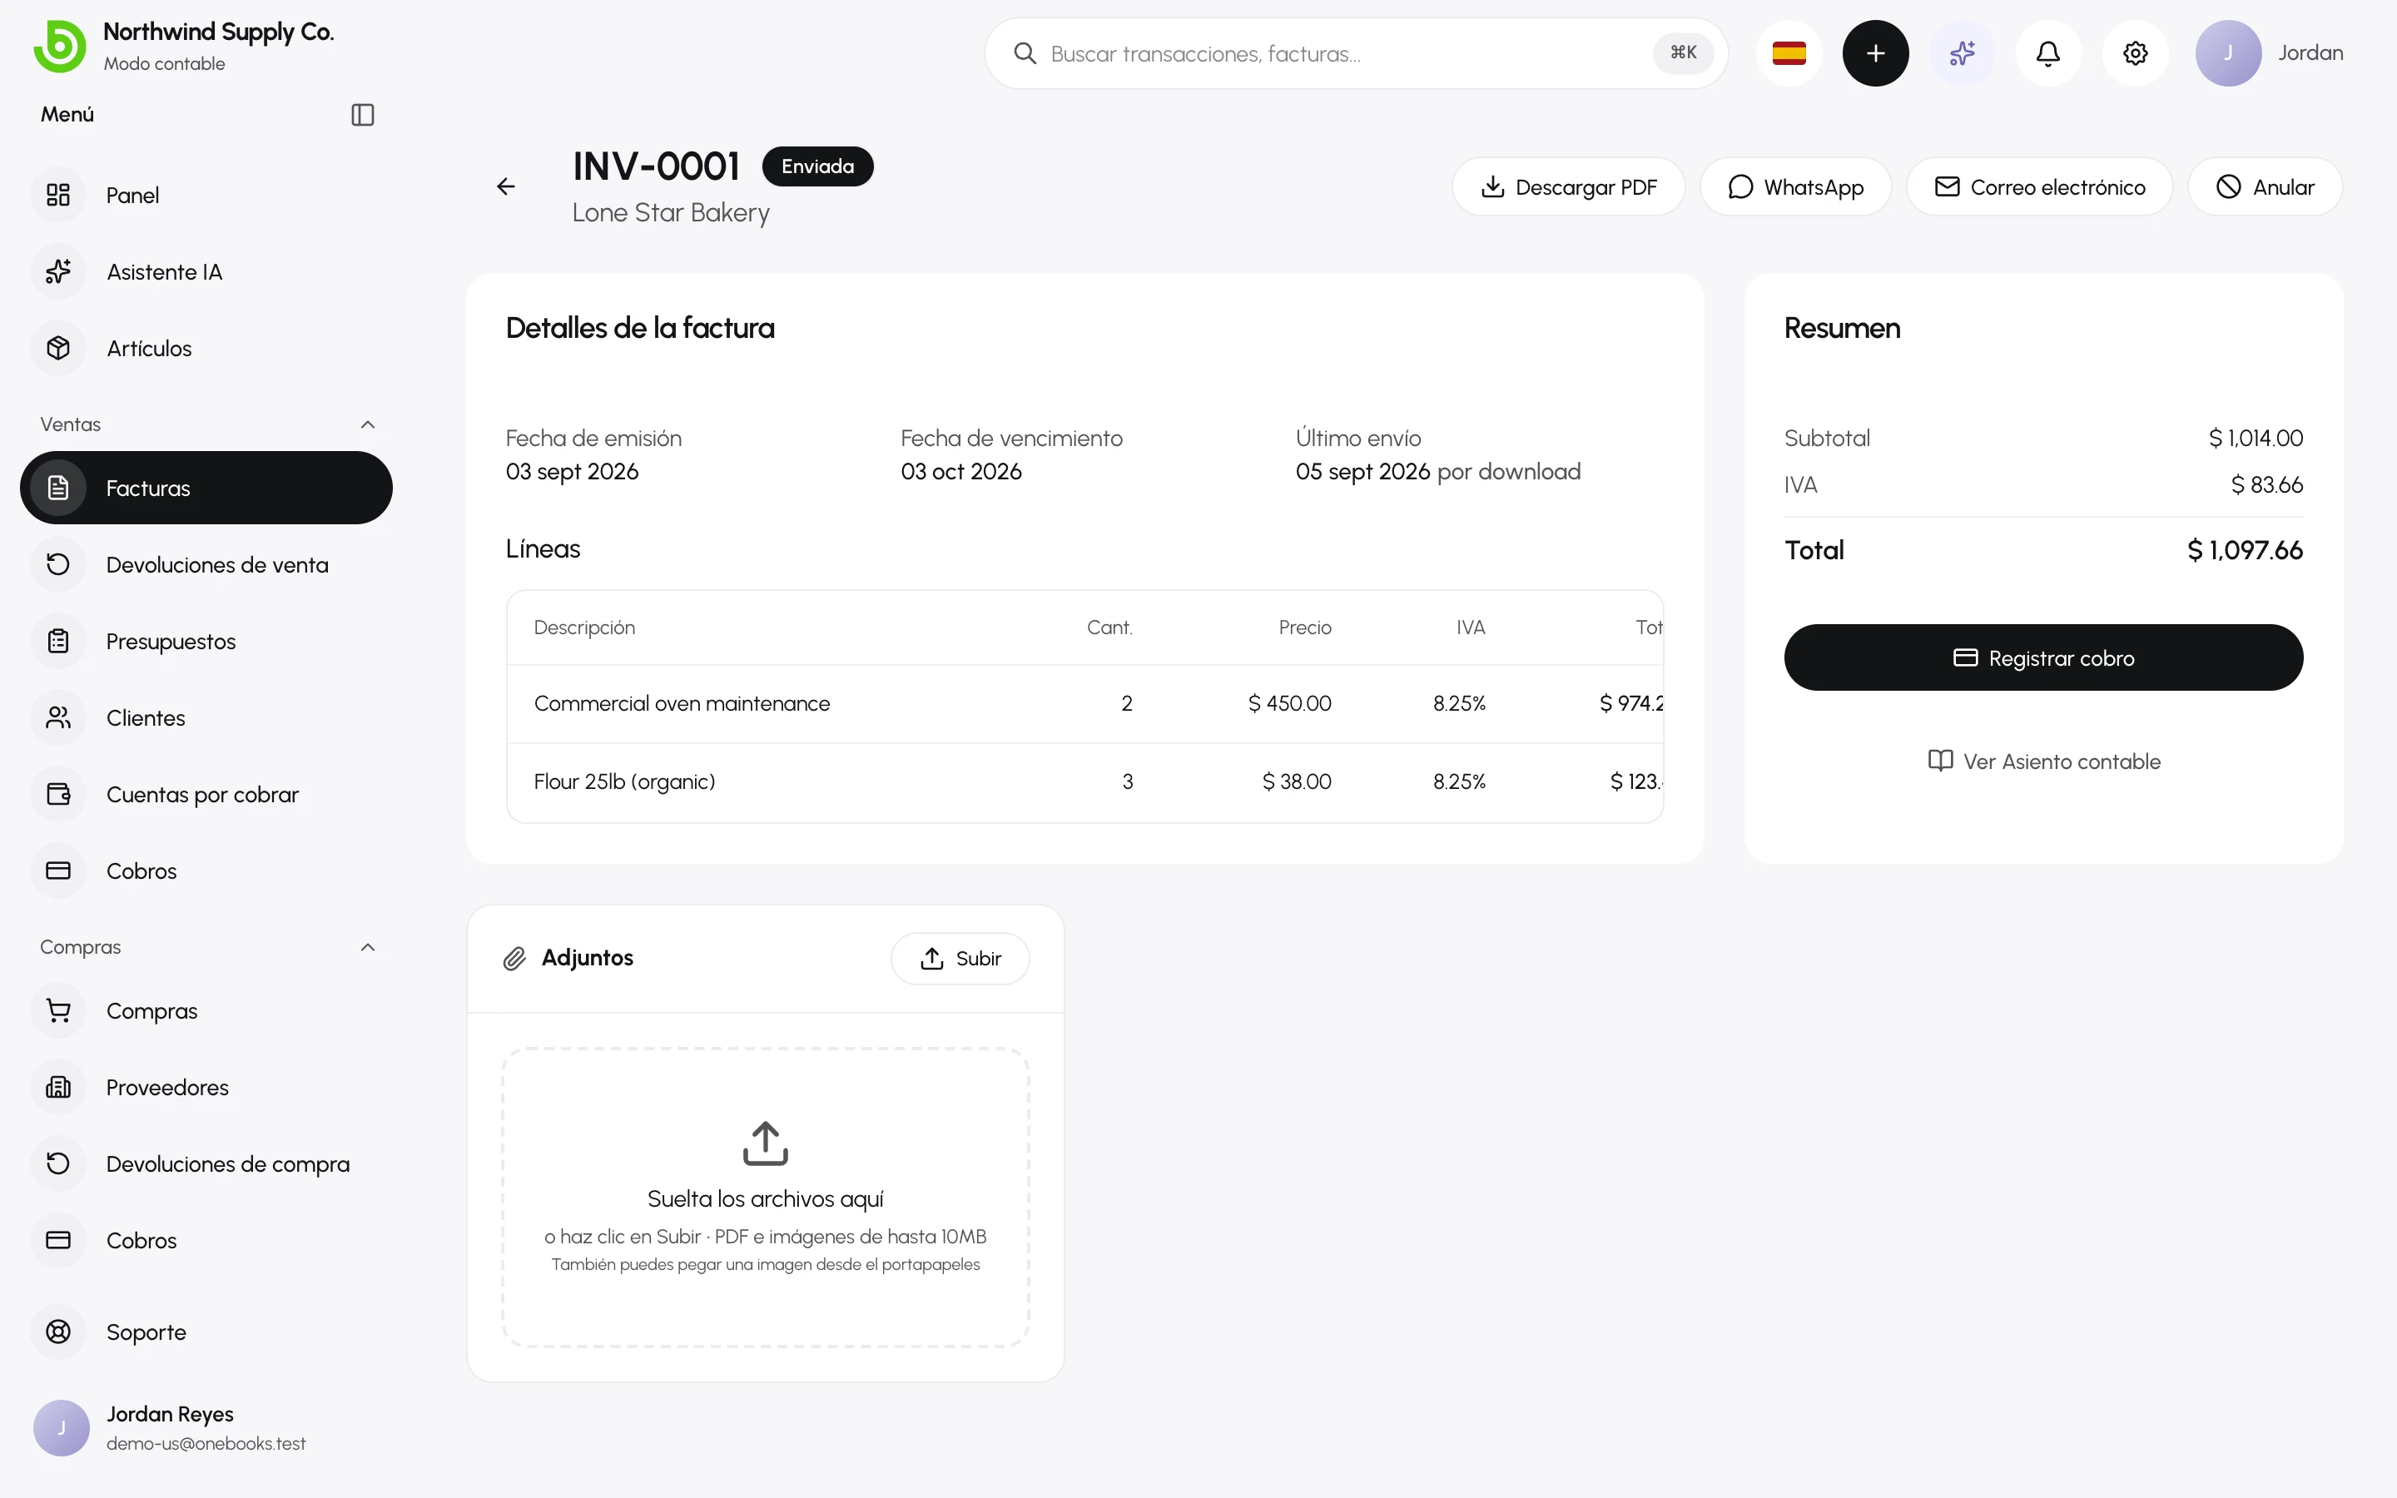Click the Enviada status badge
This screenshot has height=1498, width=2397.
(817, 166)
